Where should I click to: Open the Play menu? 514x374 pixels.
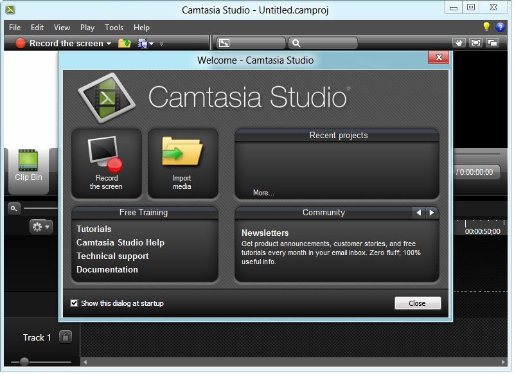pos(87,28)
